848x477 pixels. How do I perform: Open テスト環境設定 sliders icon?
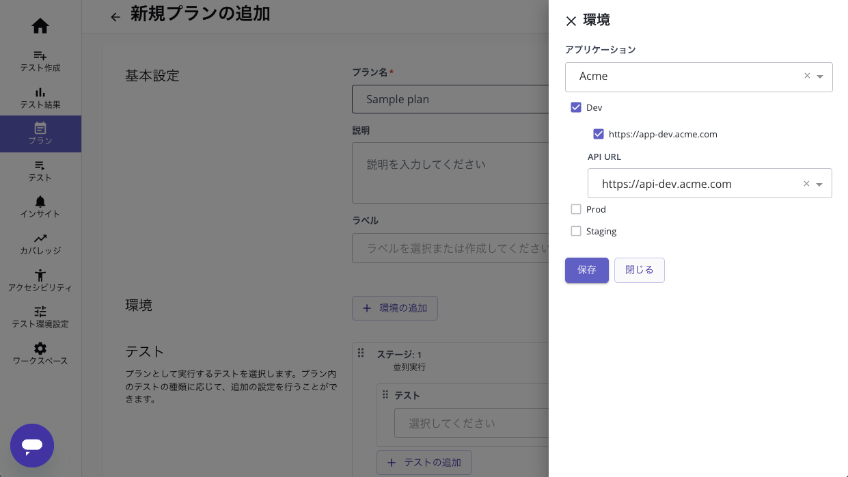[40, 312]
